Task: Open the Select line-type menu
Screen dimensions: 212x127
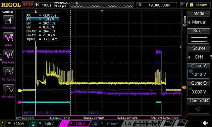Action: pyautogui.click(x=198, y=39)
